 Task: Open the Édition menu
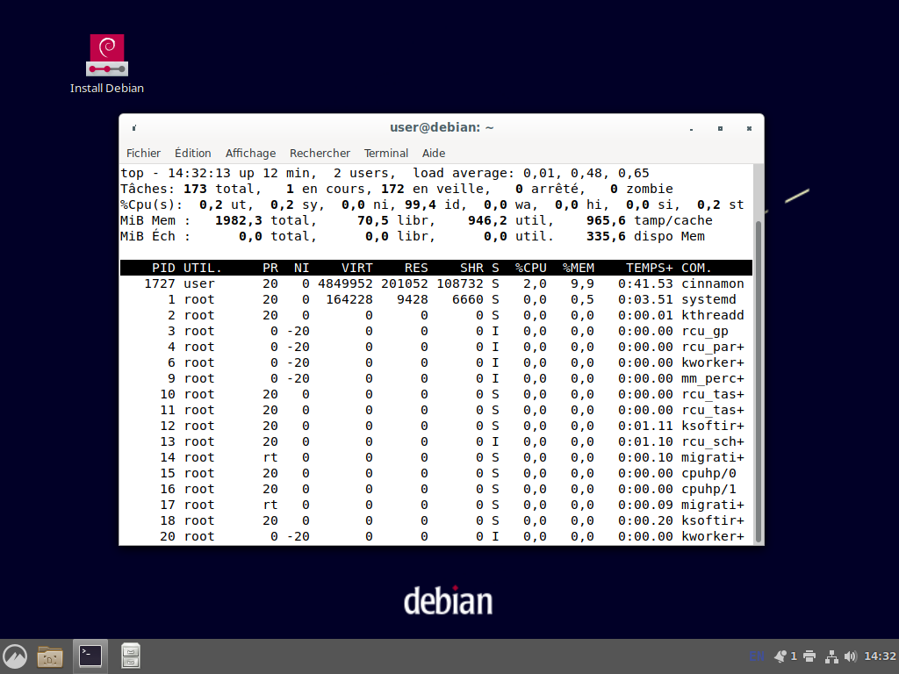(x=192, y=153)
